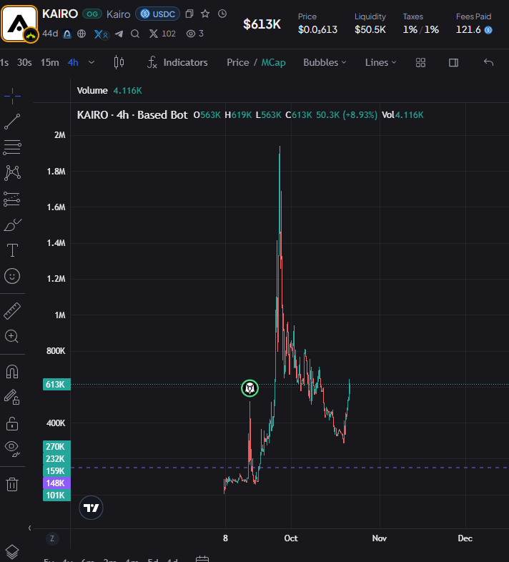Click the magnifier search icon
This screenshot has height=562, width=509.
[135, 34]
